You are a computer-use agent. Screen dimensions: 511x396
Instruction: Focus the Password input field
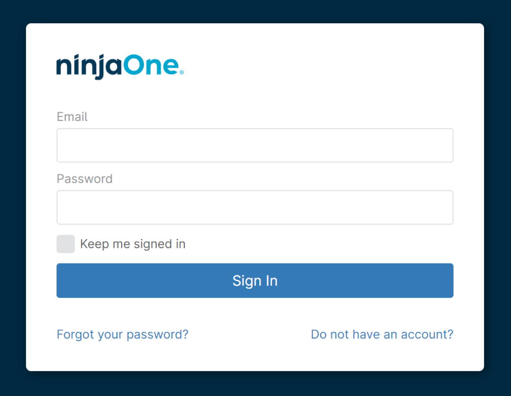(x=255, y=207)
